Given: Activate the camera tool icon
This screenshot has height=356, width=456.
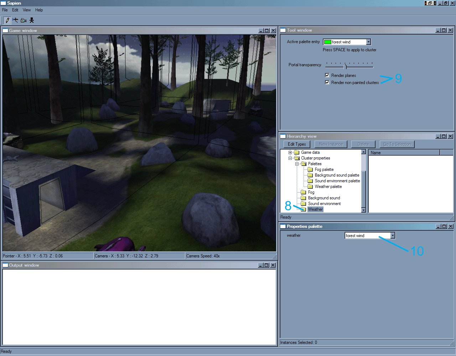Looking at the screenshot, I should tap(24, 20).
